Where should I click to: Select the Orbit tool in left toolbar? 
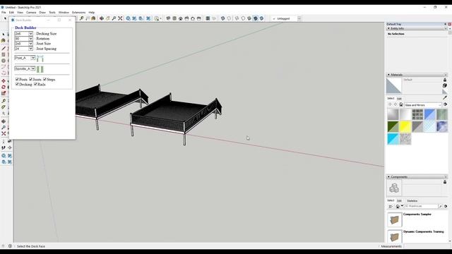(4, 121)
